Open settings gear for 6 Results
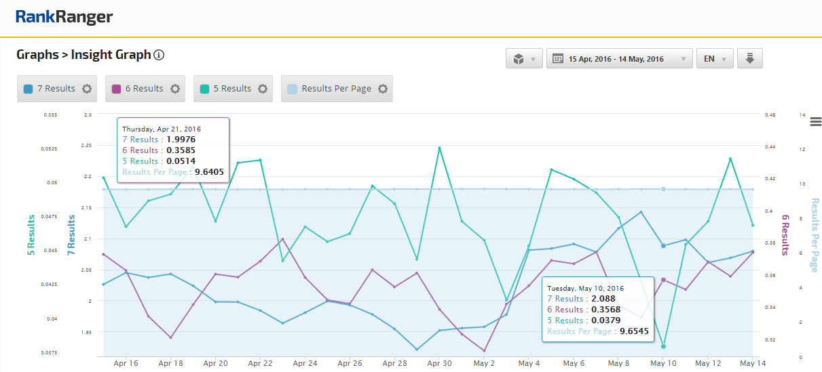The image size is (822, 372). point(174,89)
